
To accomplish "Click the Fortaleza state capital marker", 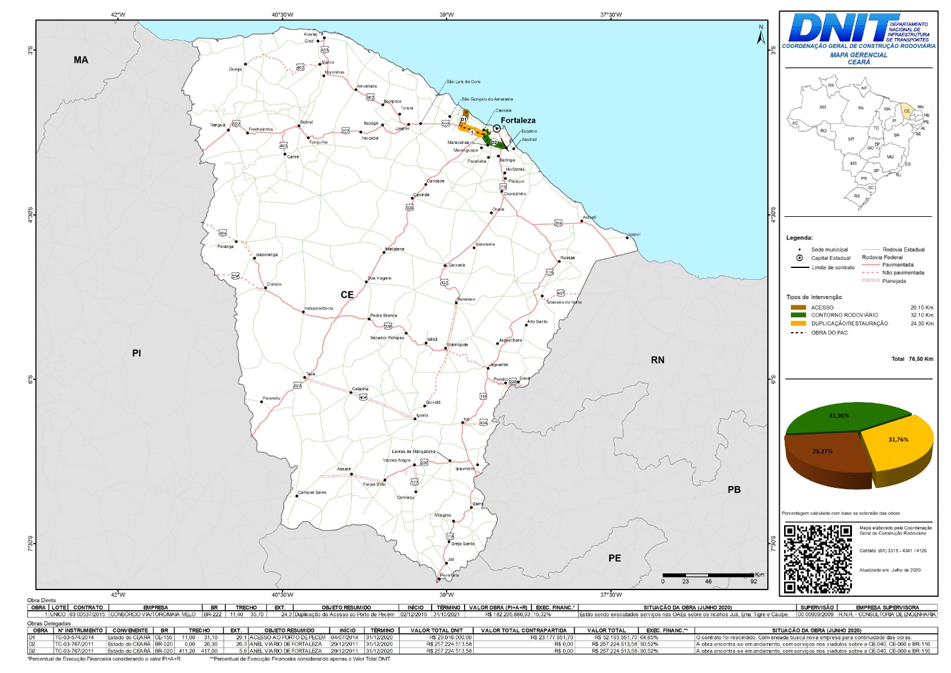I will coord(496,128).
